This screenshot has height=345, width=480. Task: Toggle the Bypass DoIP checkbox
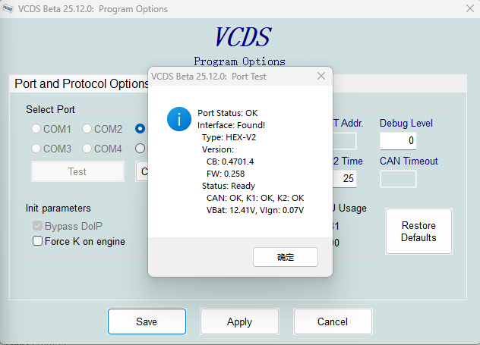point(38,226)
